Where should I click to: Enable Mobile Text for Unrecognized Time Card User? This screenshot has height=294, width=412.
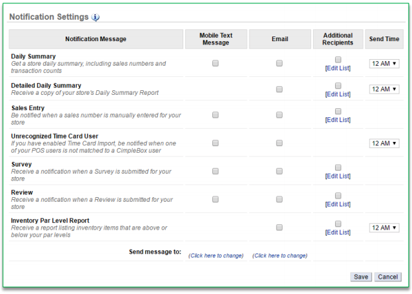pyautogui.click(x=215, y=143)
